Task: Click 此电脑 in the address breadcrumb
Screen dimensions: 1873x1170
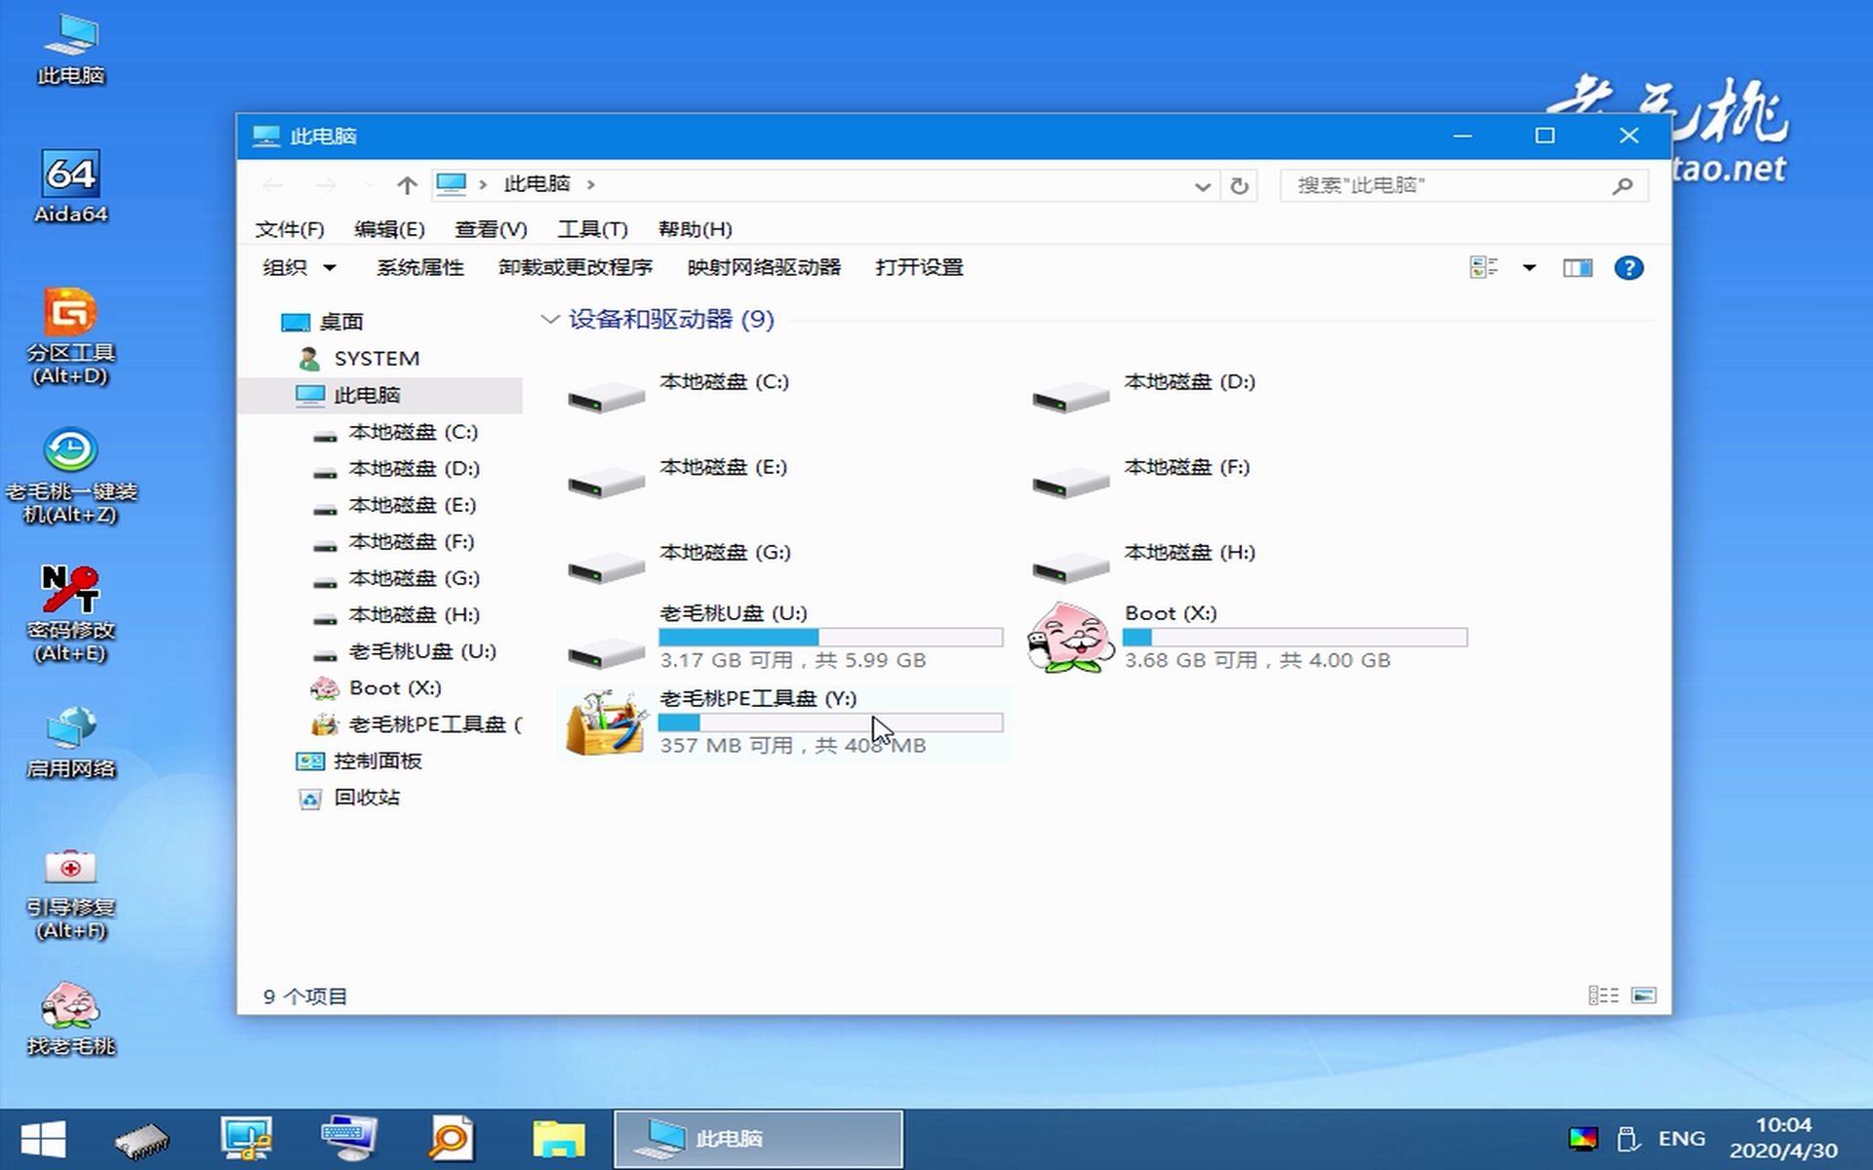Action: pyautogui.click(x=537, y=184)
